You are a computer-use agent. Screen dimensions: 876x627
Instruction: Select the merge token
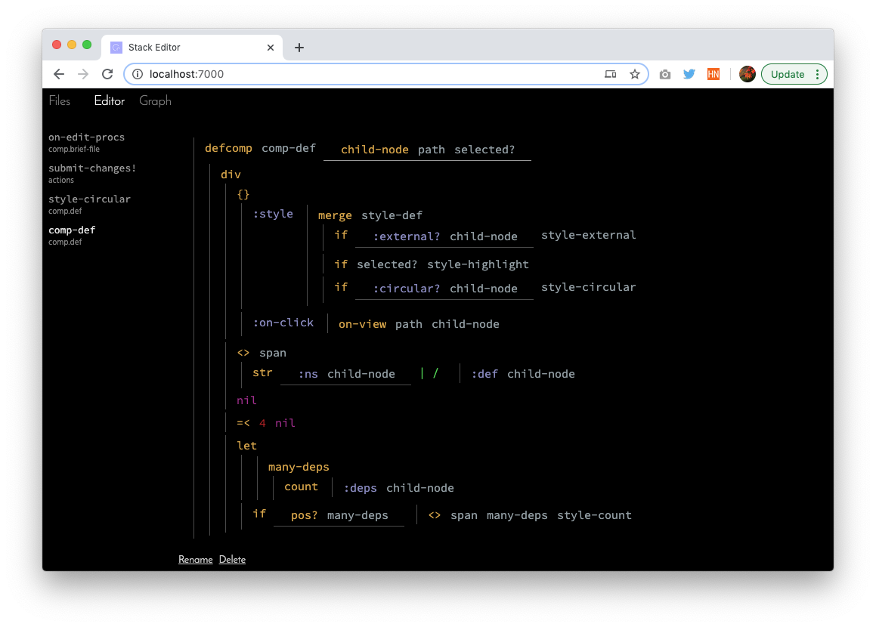tap(335, 215)
